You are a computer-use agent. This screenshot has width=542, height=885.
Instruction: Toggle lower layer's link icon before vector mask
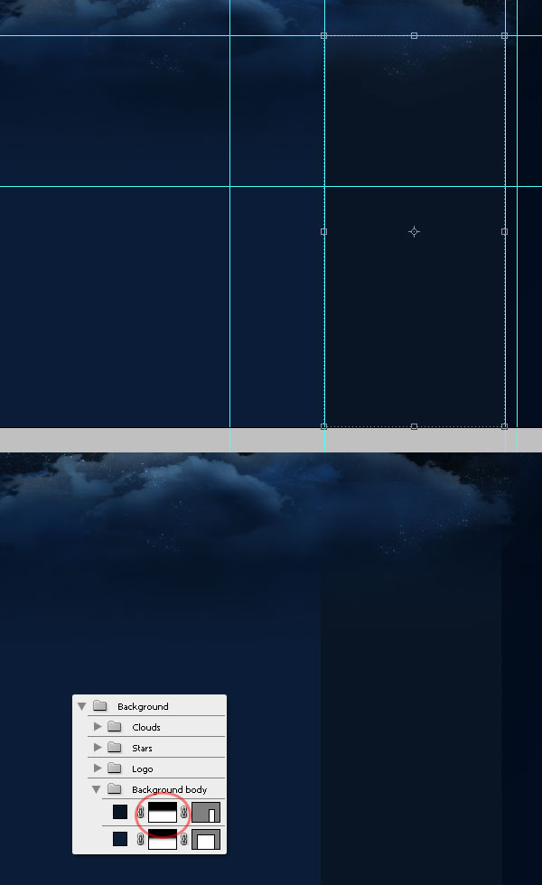point(184,839)
